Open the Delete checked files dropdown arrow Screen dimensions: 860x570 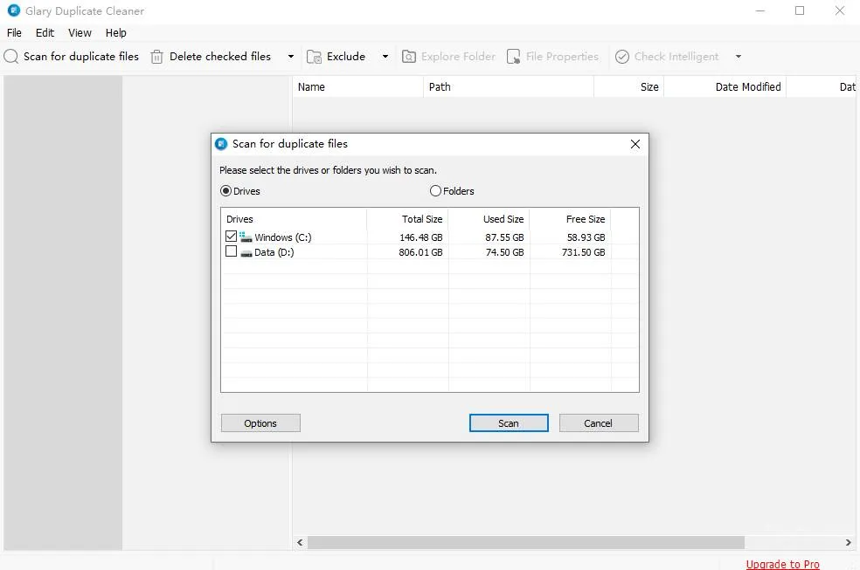click(291, 57)
